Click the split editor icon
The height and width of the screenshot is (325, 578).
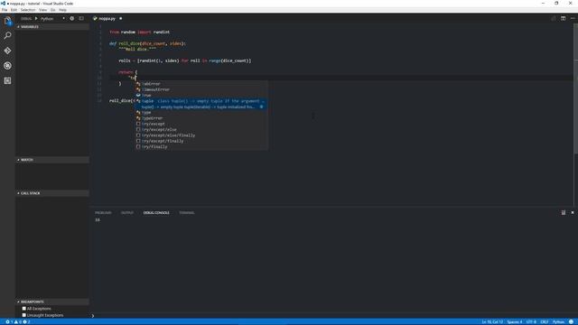tap(563, 18)
